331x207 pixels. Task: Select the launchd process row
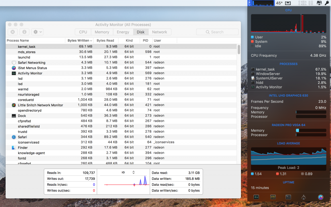coord(121,57)
